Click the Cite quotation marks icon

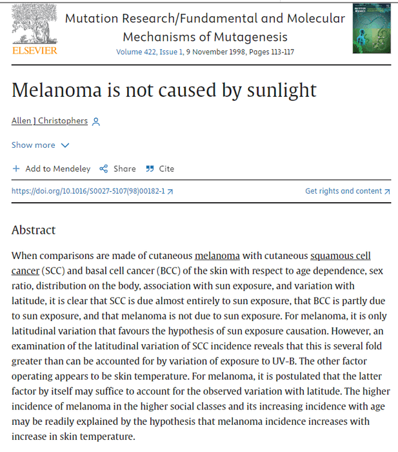pyautogui.click(x=150, y=169)
